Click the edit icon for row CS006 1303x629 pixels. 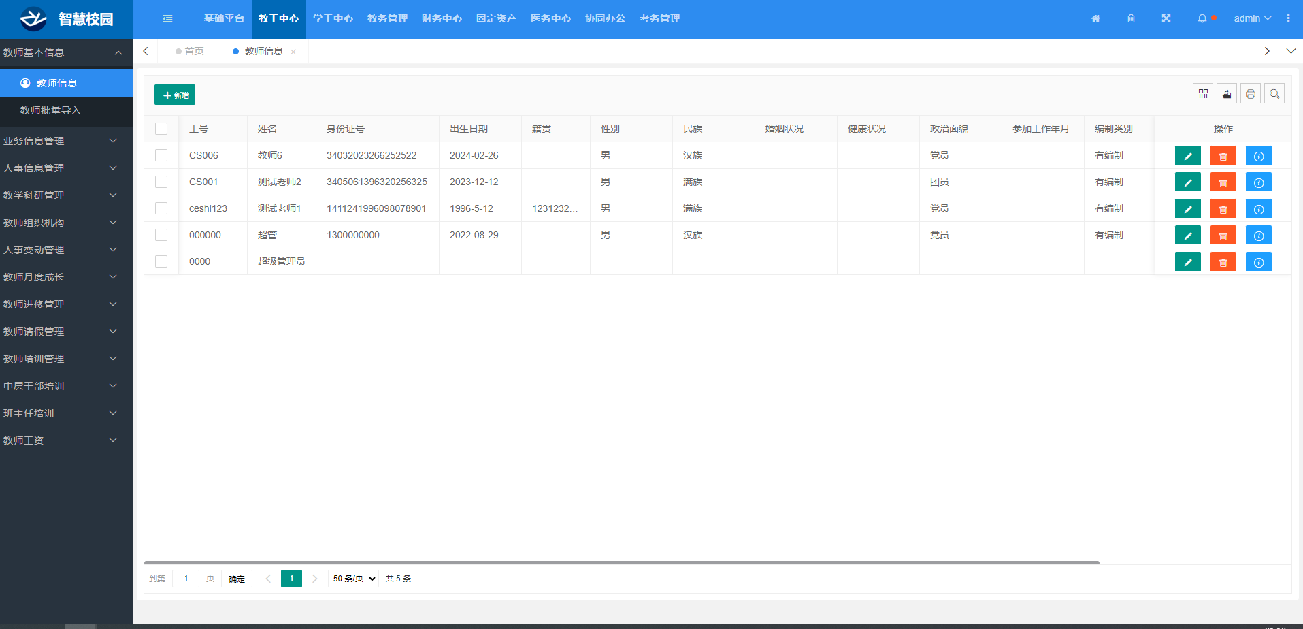1187,156
